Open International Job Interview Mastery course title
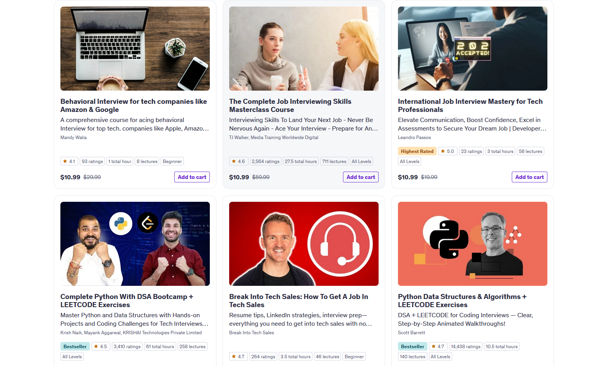This screenshot has width=607, height=366. pyautogui.click(x=470, y=105)
